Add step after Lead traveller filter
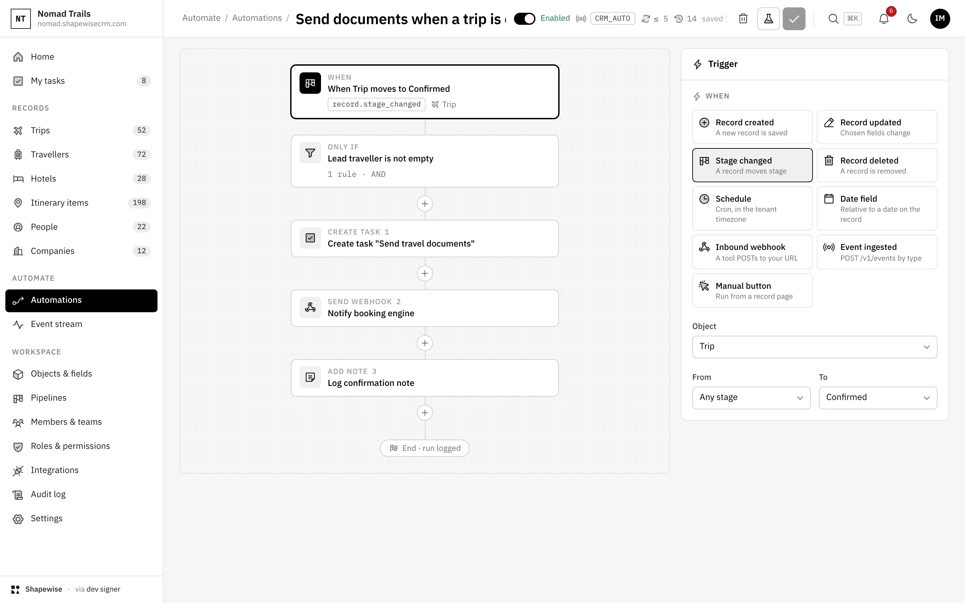Viewport: 965px width, 603px height. [425, 204]
